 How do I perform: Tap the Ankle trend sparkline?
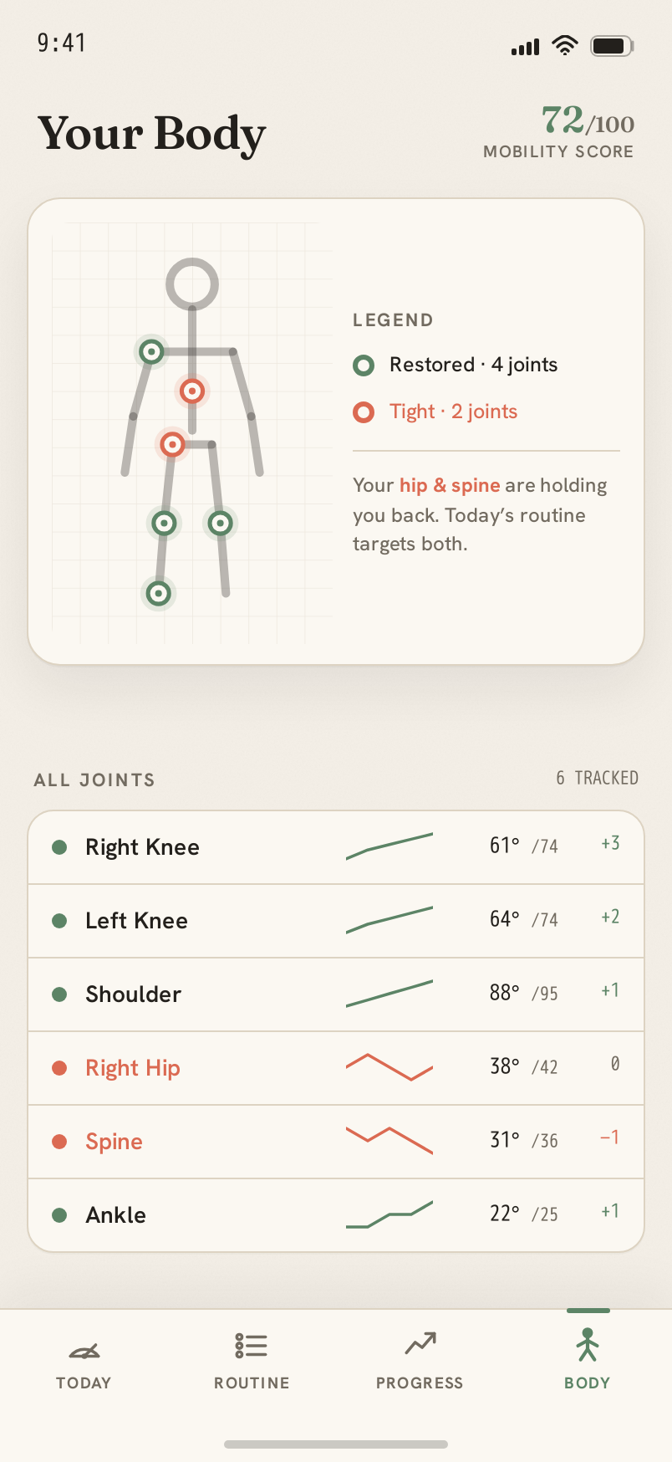pyautogui.click(x=389, y=1214)
